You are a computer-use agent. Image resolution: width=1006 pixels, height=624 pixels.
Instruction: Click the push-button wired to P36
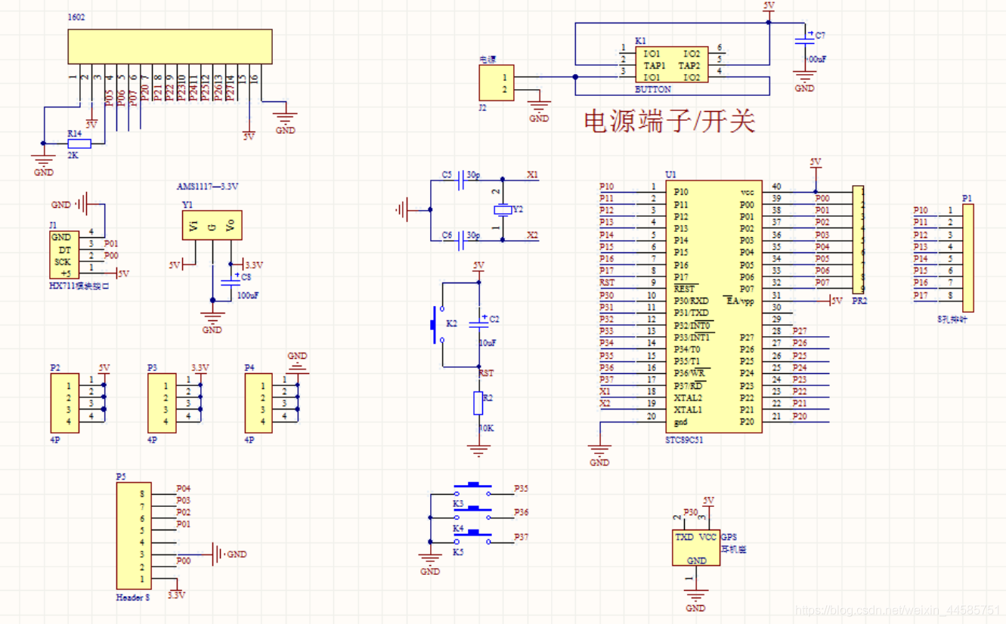(472, 512)
